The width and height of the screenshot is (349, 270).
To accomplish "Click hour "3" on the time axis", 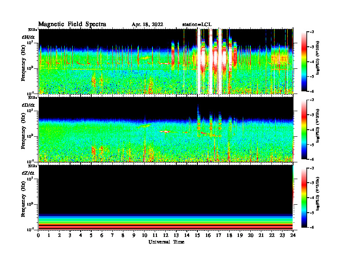I will pos(70,235).
